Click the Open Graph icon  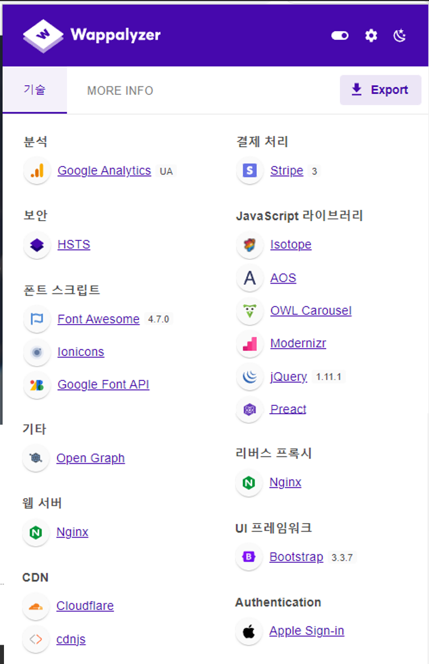[x=36, y=458]
